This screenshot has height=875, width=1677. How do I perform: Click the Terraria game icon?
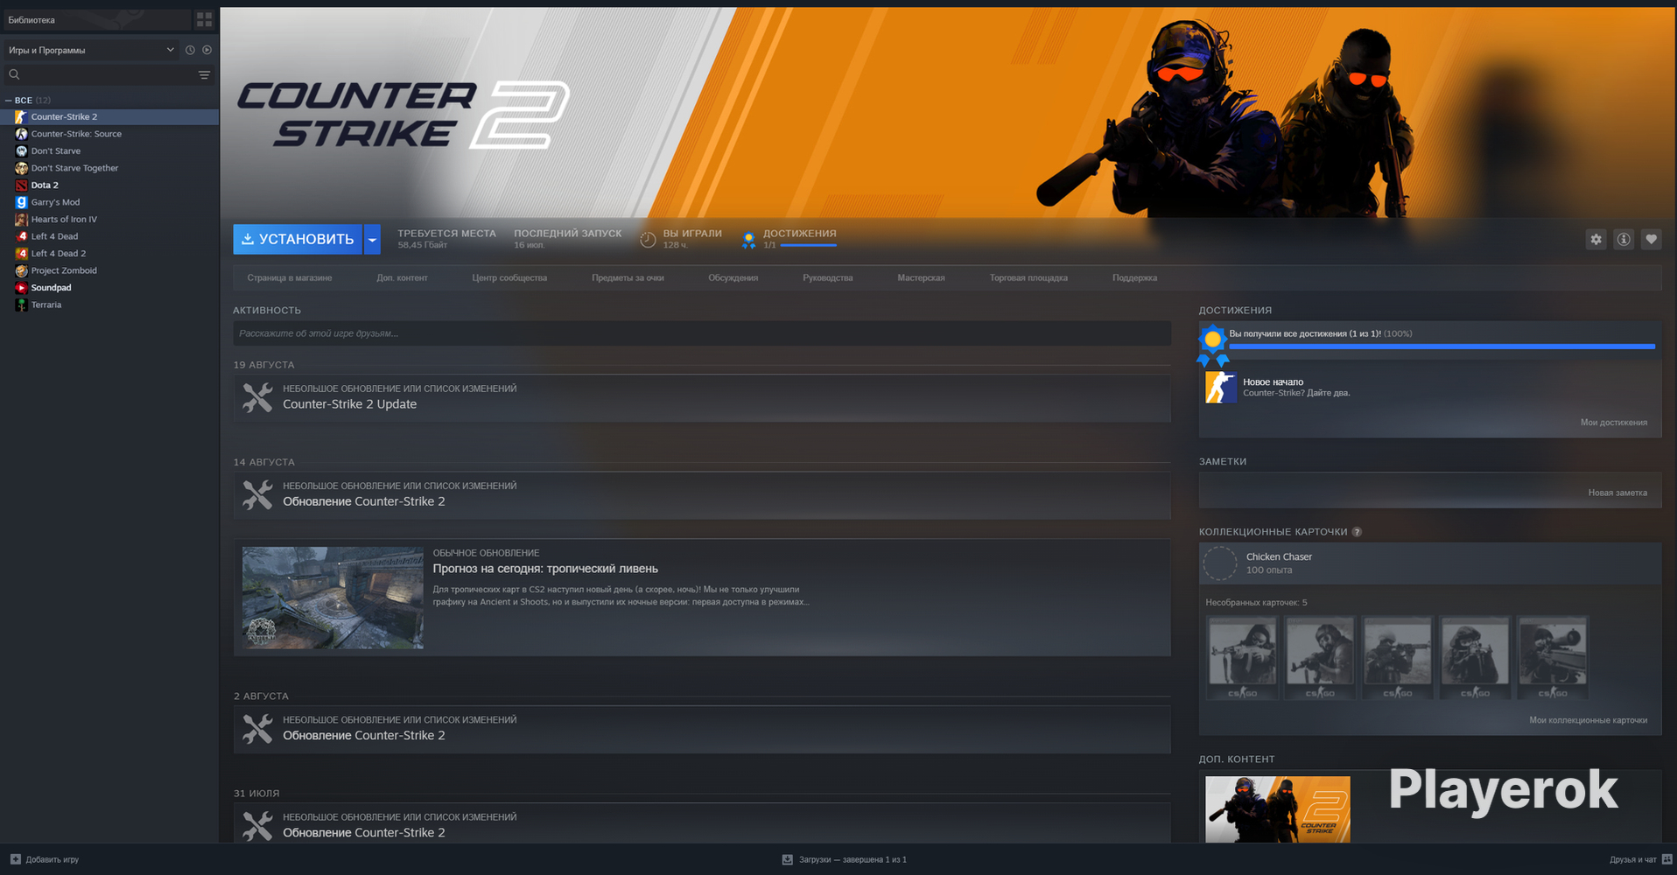[22, 304]
